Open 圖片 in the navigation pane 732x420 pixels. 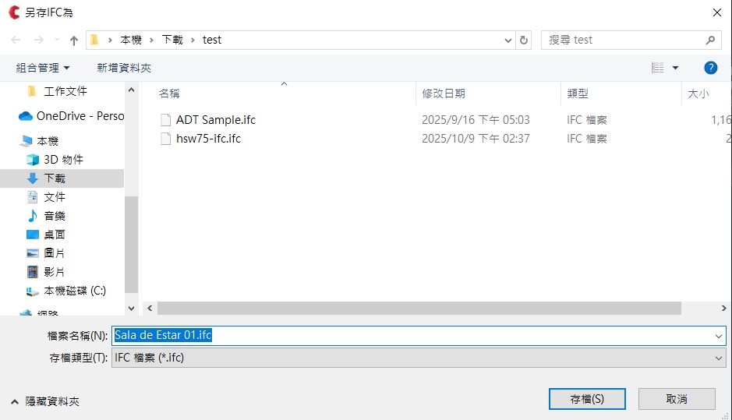55,253
